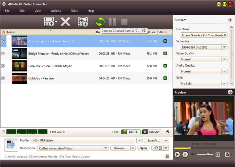Click the Save As... button
This screenshot has width=235, height=167.
tap(154, 140)
